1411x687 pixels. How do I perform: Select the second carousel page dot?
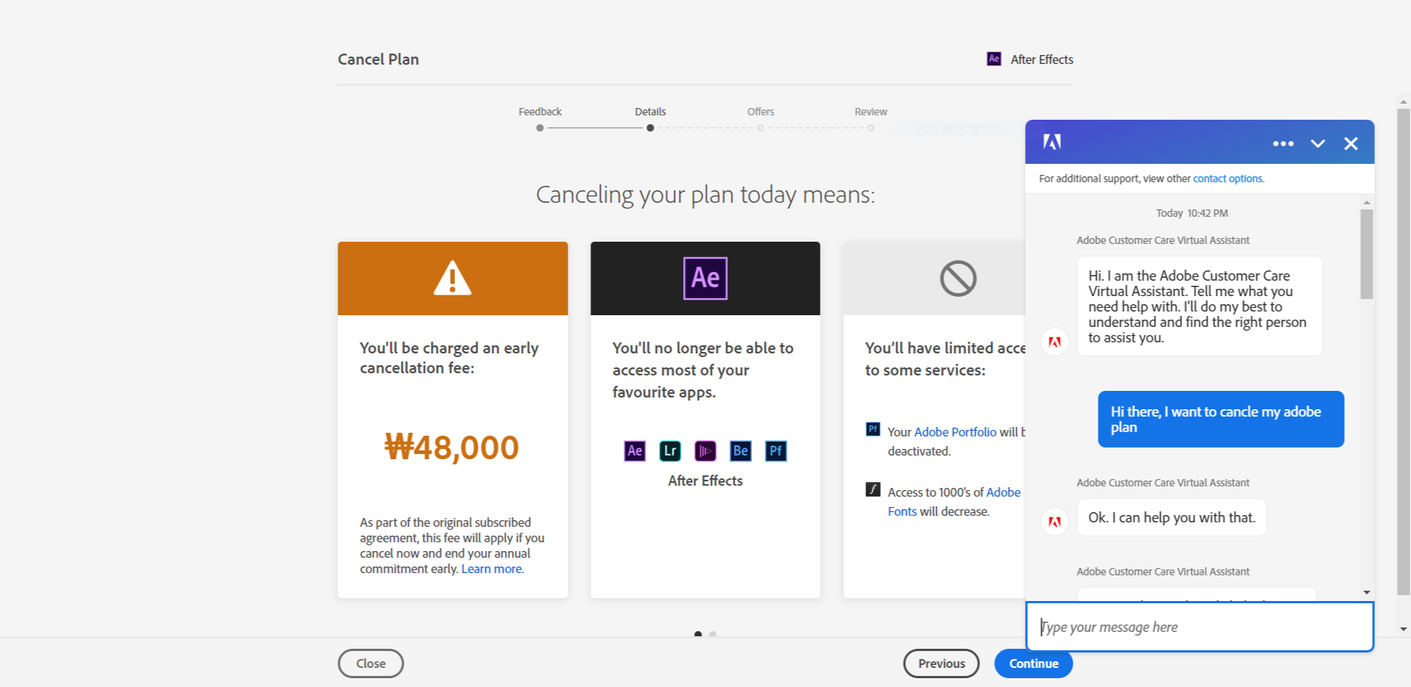(712, 634)
